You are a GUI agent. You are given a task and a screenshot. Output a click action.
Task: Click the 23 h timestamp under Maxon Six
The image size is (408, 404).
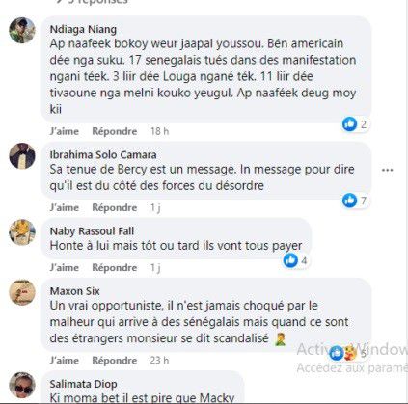tap(159, 361)
